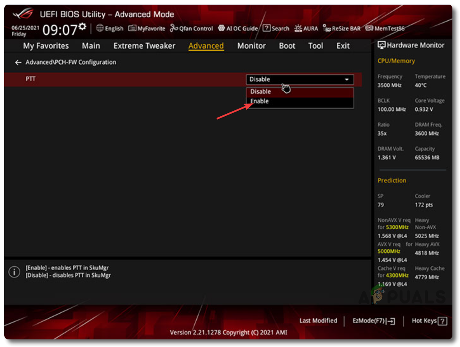
Task: Click the 40°C temperature reading
Action: (x=421, y=85)
